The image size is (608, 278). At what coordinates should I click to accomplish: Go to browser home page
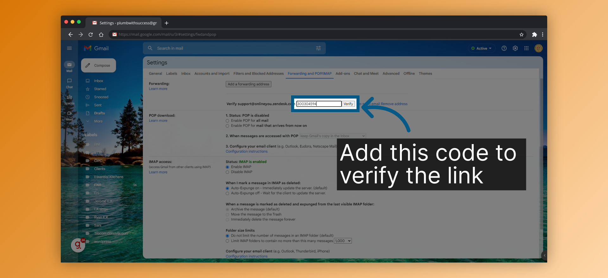pos(101,34)
